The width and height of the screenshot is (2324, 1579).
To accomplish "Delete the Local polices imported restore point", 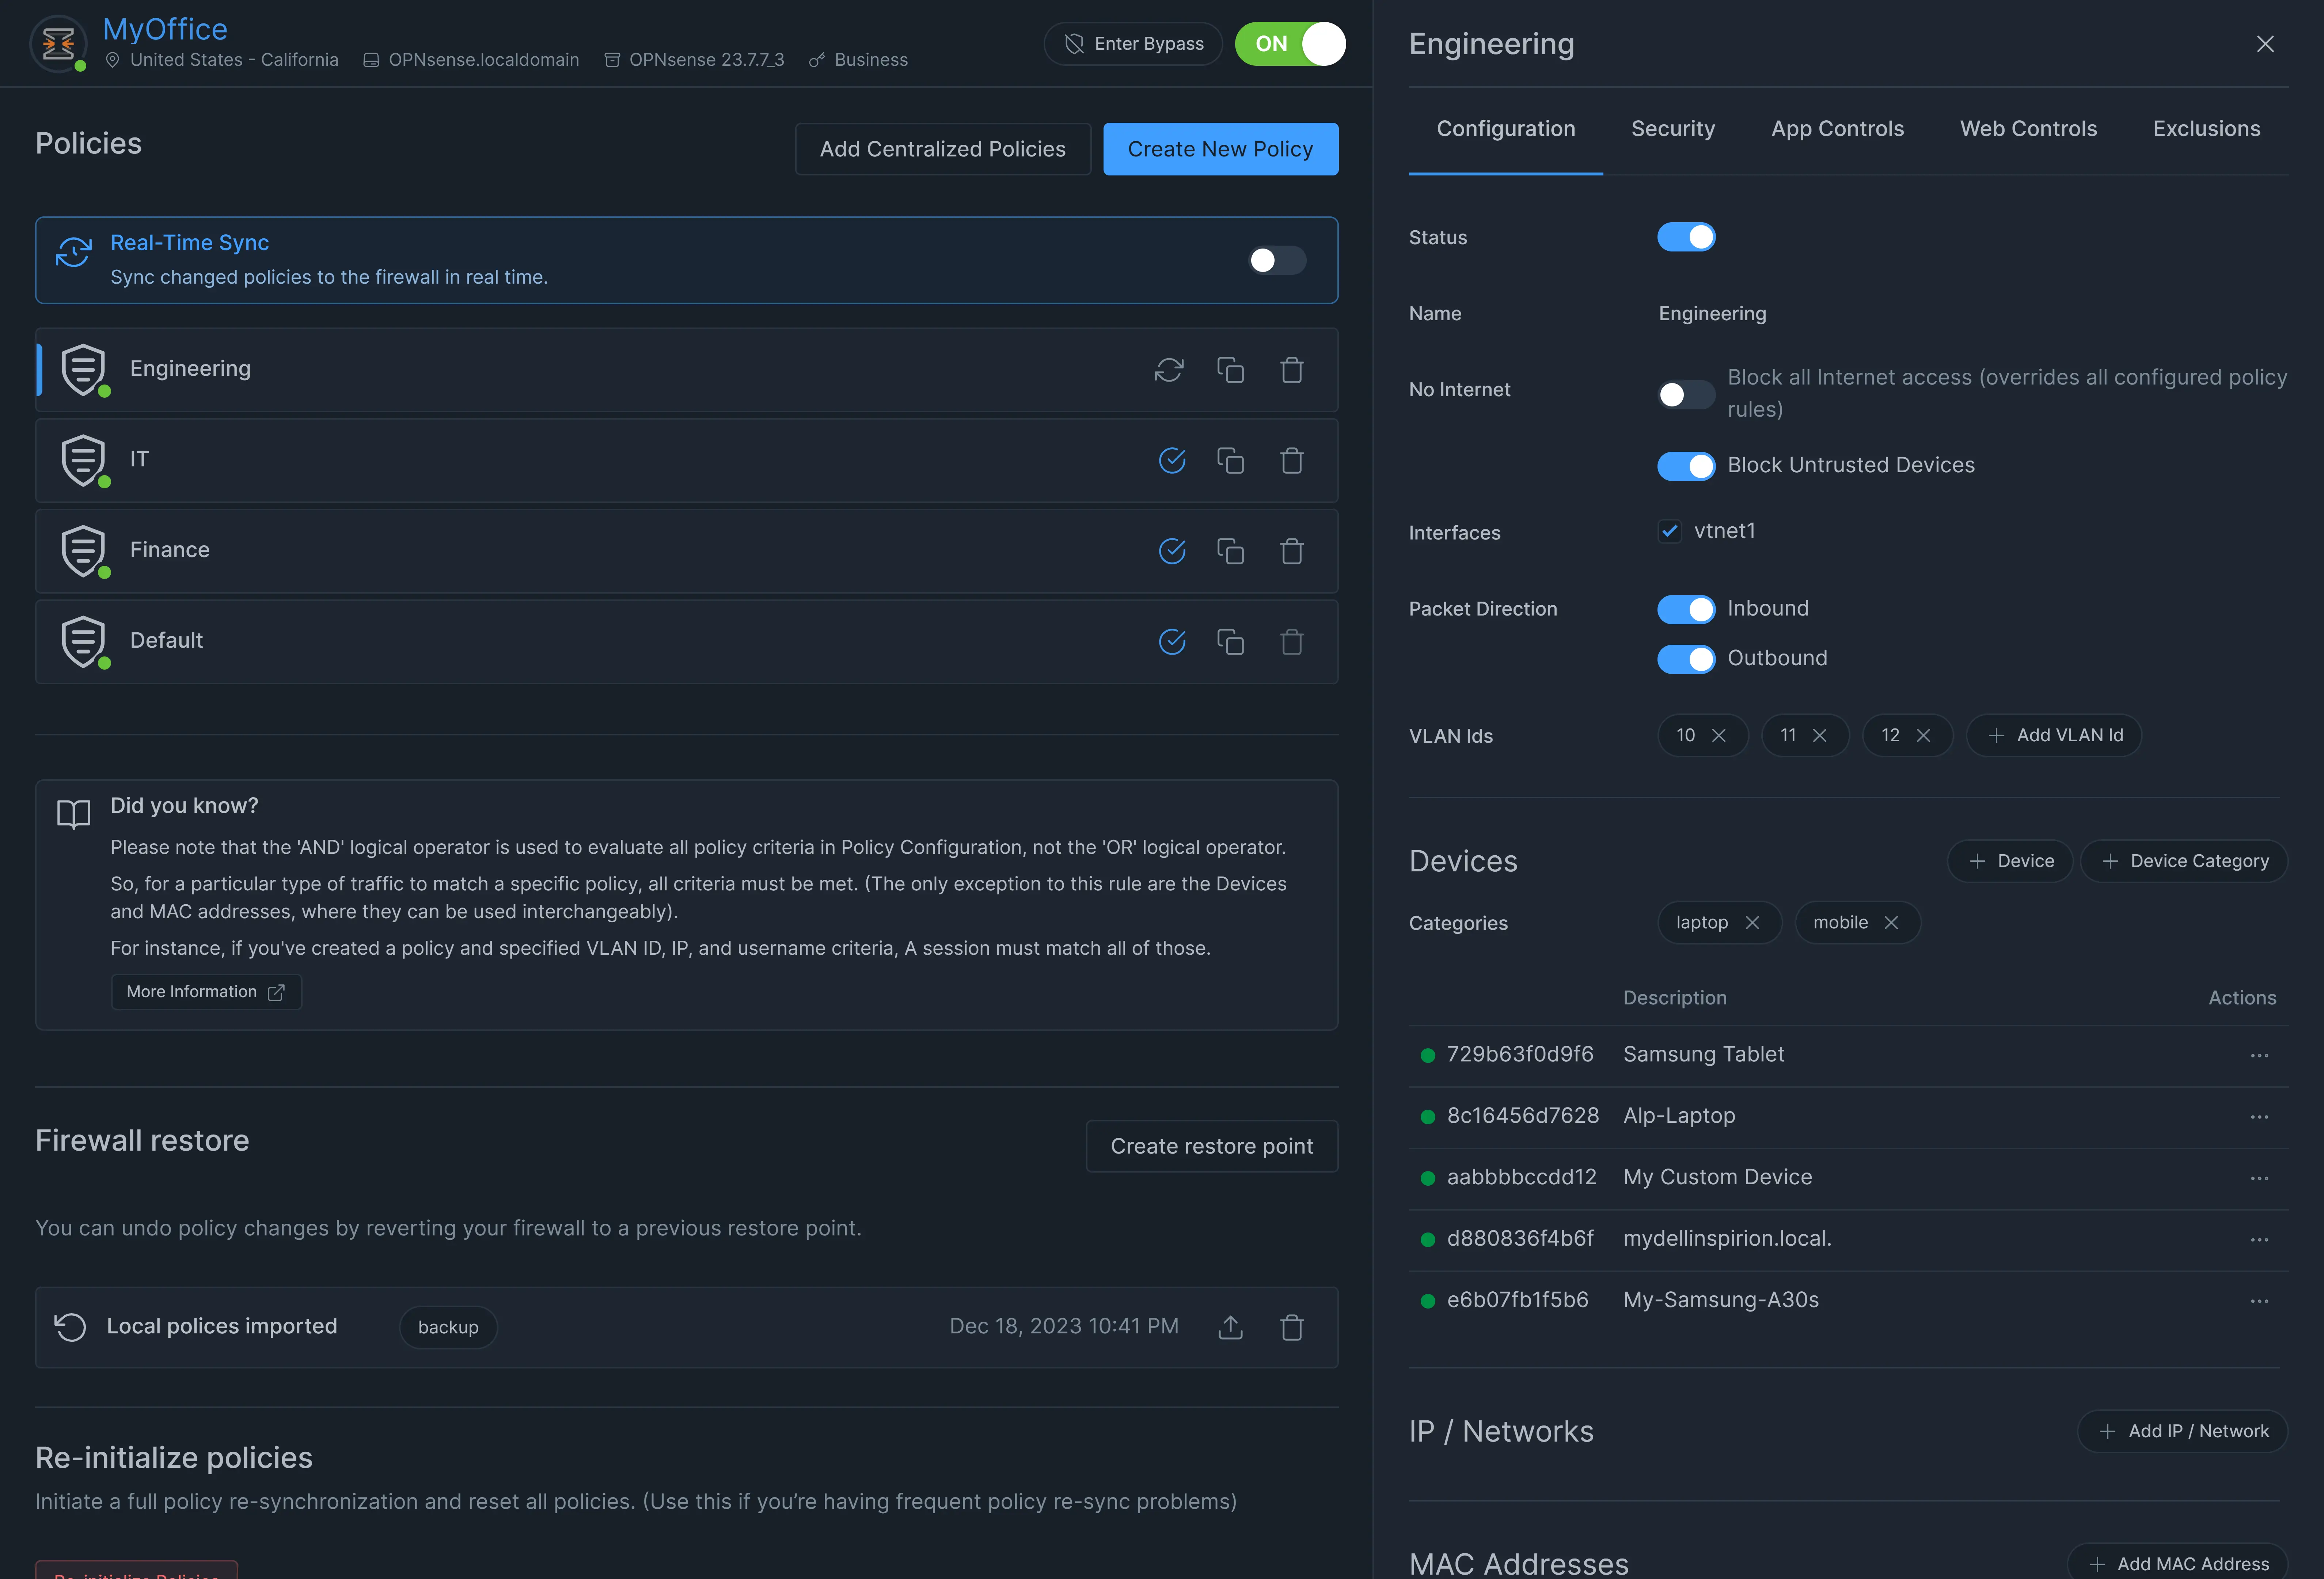I will click(1292, 1327).
